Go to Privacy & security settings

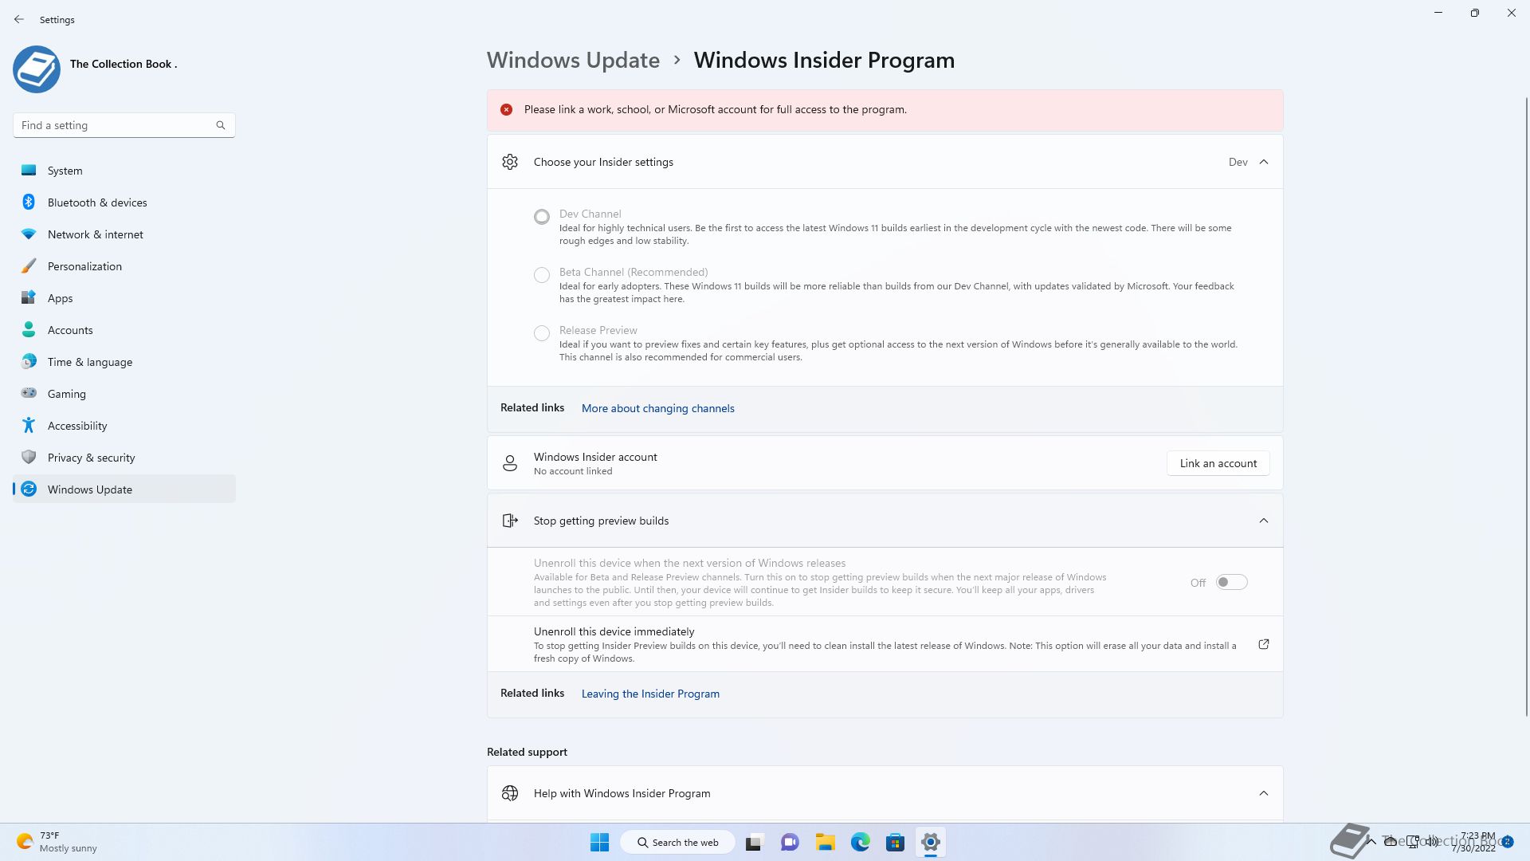(x=124, y=457)
